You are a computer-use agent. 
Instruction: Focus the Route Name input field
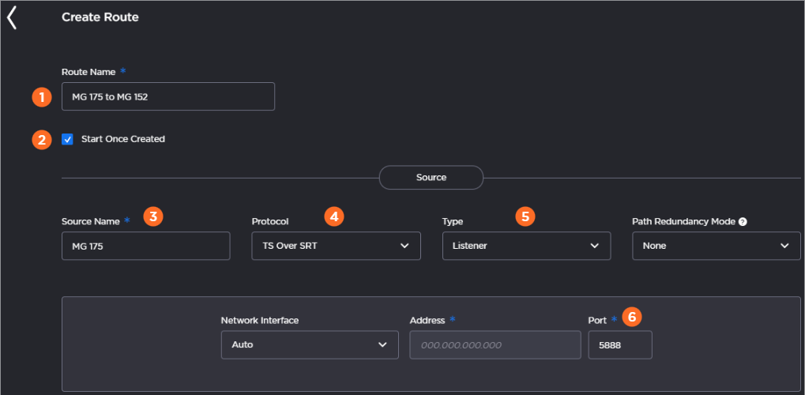[x=168, y=96]
